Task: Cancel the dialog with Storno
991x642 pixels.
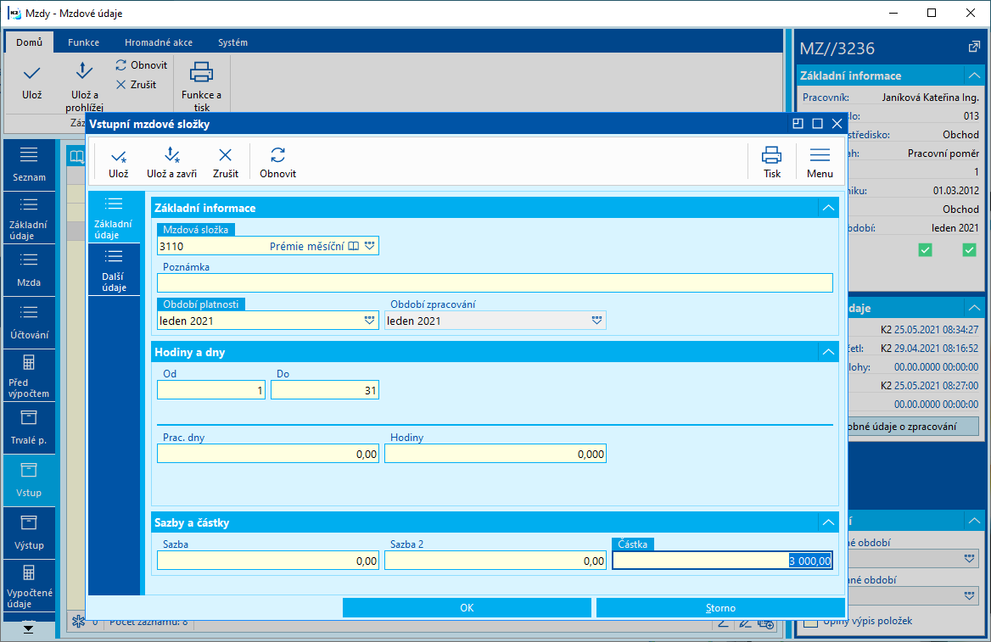Action: (x=720, y=608)
